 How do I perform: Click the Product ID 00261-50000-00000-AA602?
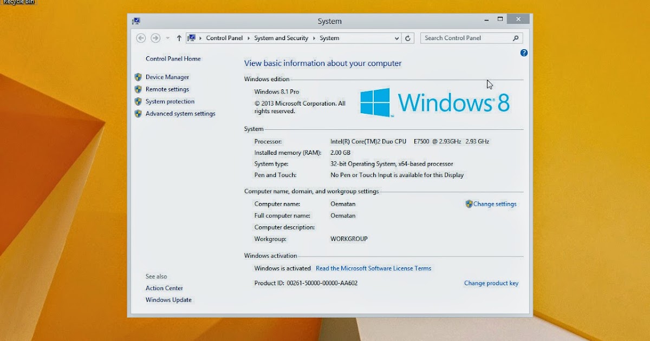point(306,283)
